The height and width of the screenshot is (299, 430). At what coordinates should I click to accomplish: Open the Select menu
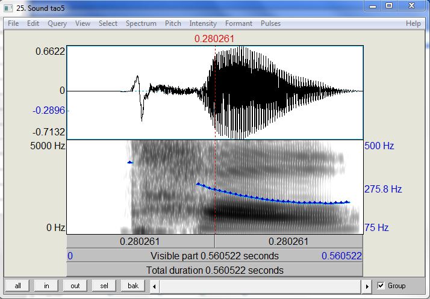click(x=108, y=23)
